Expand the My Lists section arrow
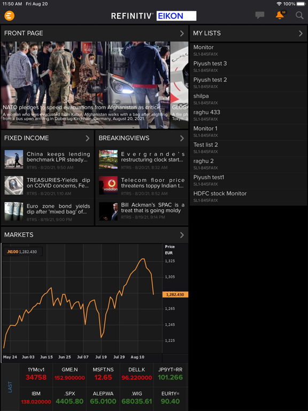Viewport: 308px width, 411px height. click(x=301, y=33)
